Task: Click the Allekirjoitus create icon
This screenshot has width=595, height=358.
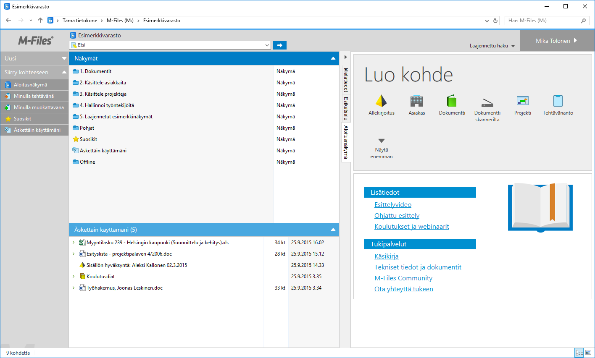Action: pos(381,101)
